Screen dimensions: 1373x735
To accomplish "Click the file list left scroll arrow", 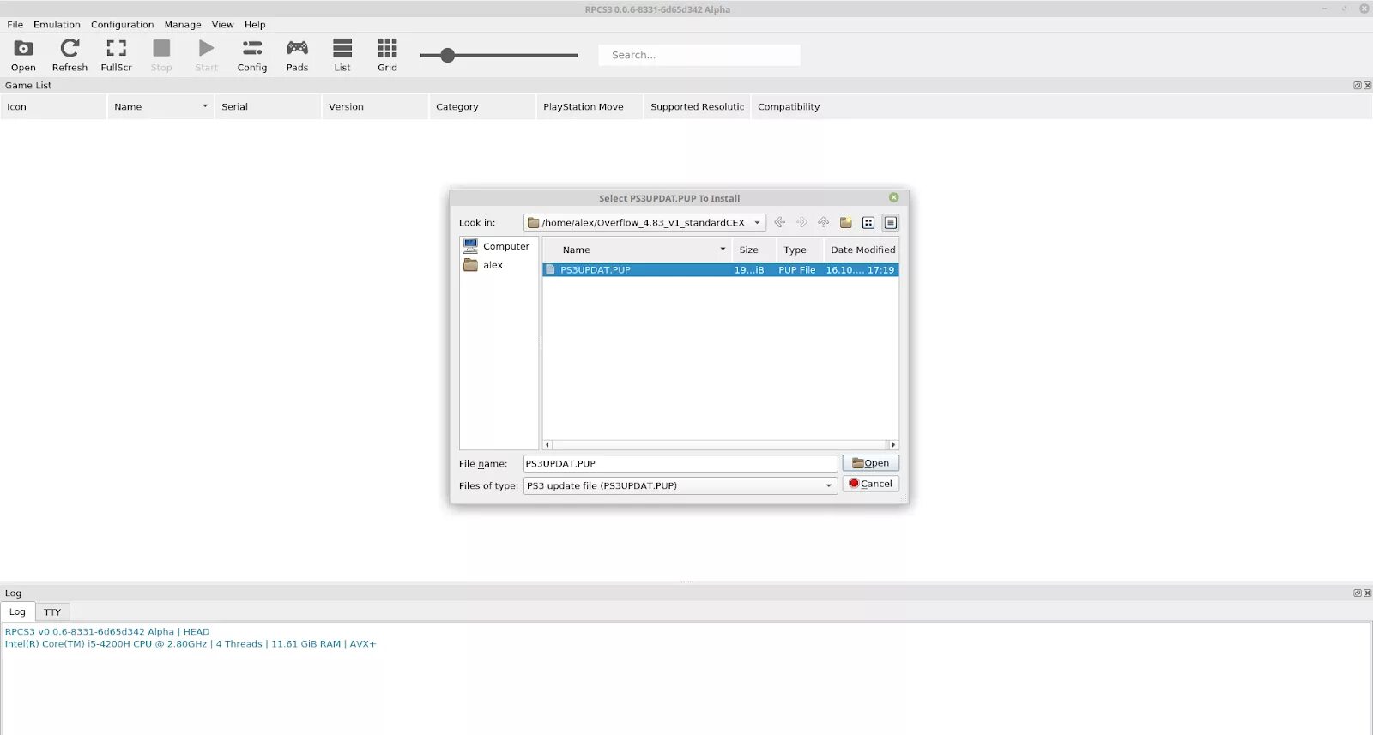I will pyautogui.click(x=547, y=445).
